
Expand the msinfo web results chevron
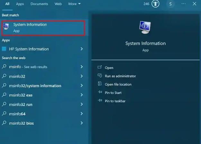[82, 67]
